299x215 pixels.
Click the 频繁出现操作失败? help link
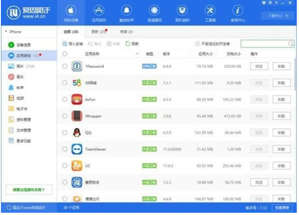(x=28, y=190)
